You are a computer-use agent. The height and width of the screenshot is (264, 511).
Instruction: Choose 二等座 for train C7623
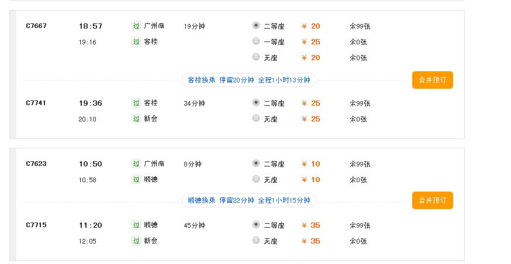pos(256,164)
